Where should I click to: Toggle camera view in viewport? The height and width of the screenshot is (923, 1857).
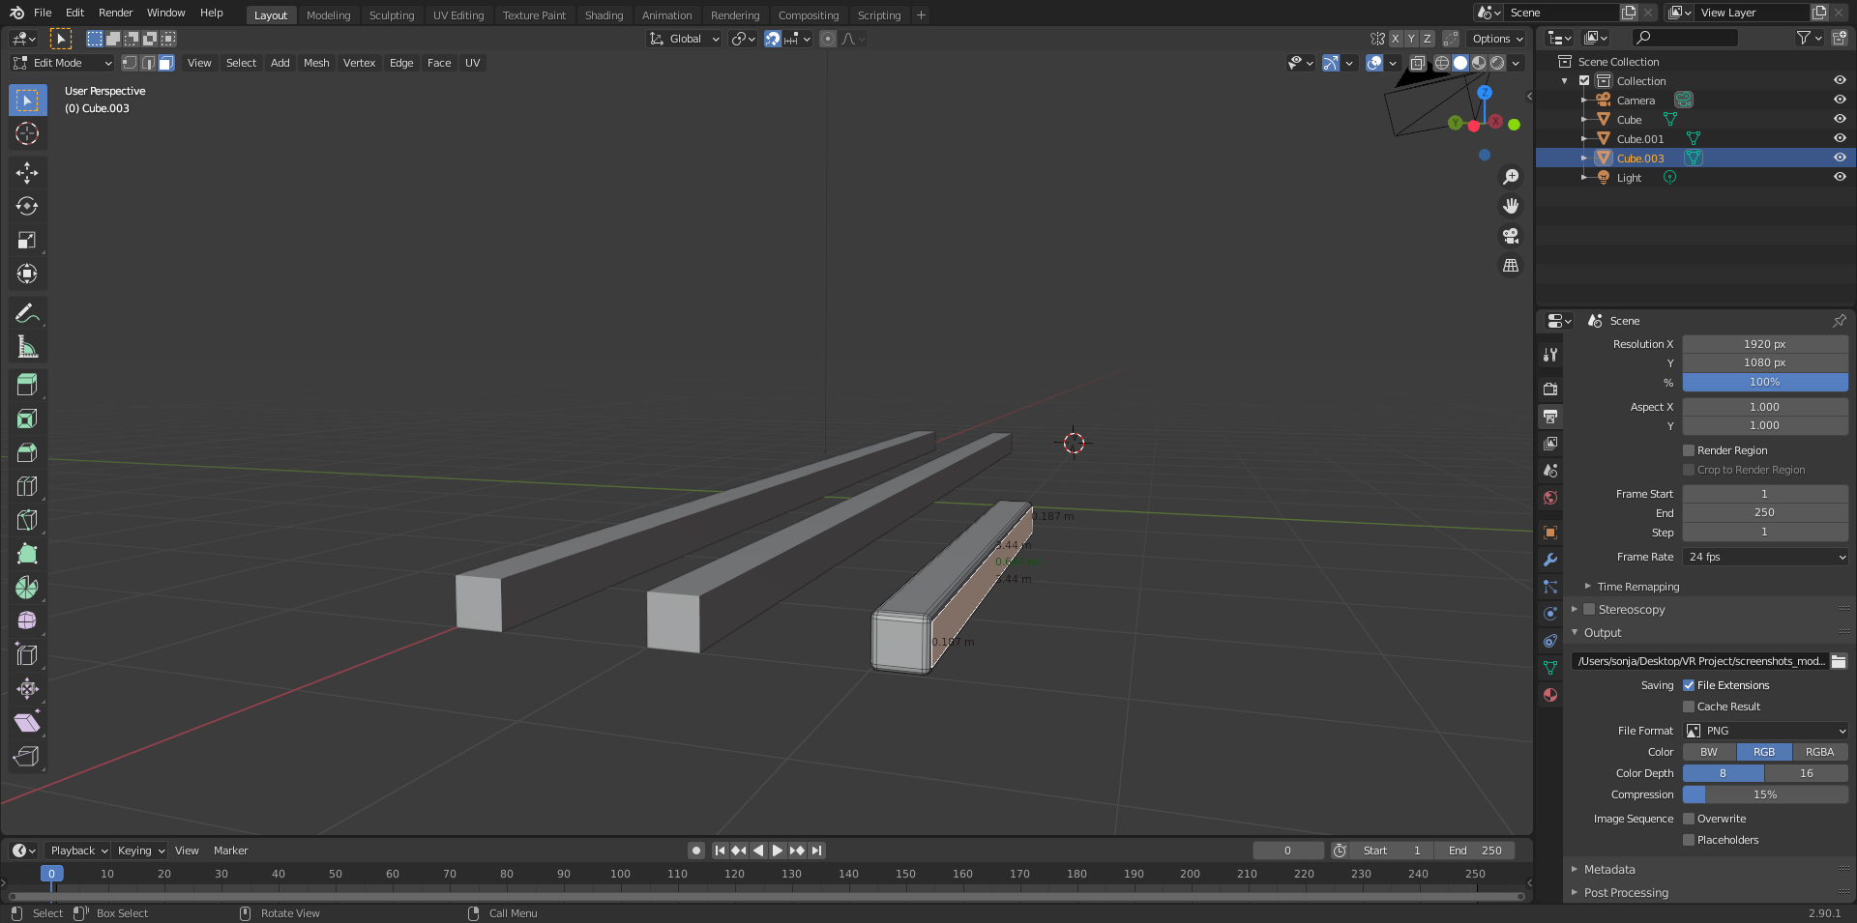tap(1510, 236)
